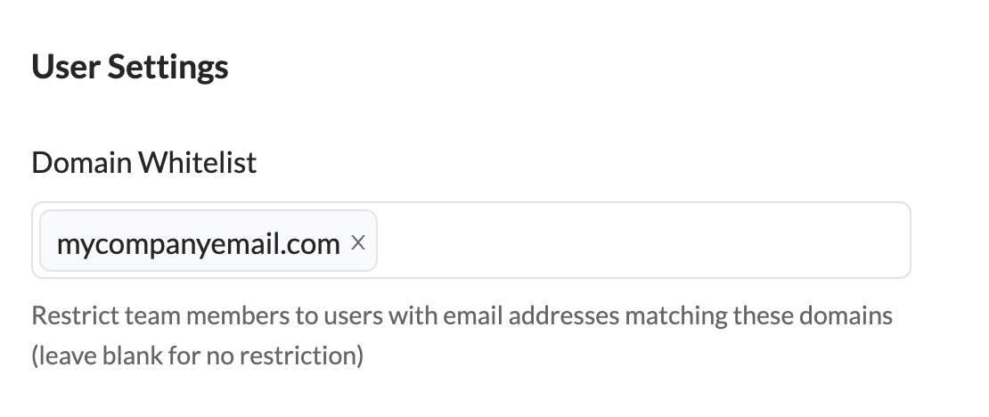
Task: Click empty space after the domain tag
Action: point(642,241)
